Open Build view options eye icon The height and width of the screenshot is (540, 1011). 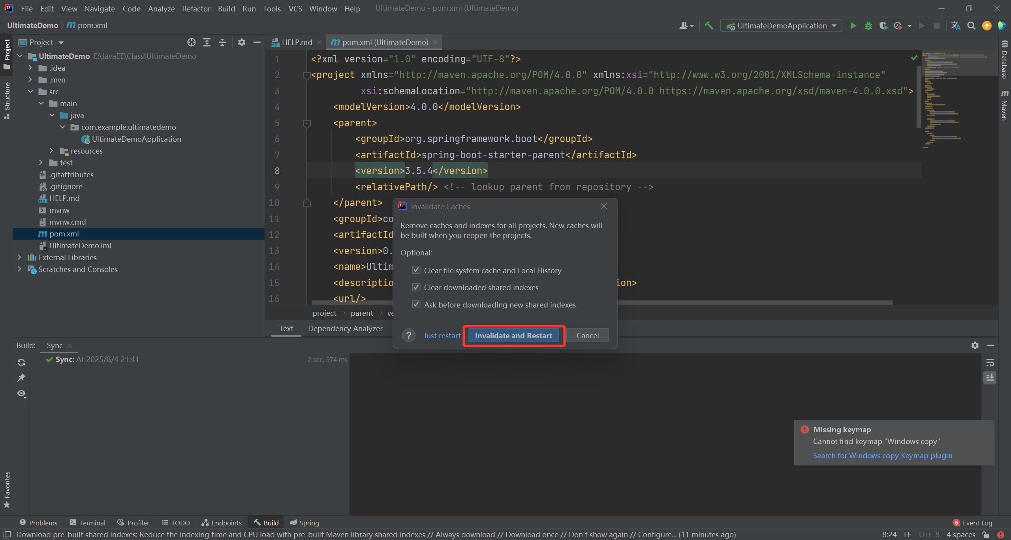[x=21, y=394]
